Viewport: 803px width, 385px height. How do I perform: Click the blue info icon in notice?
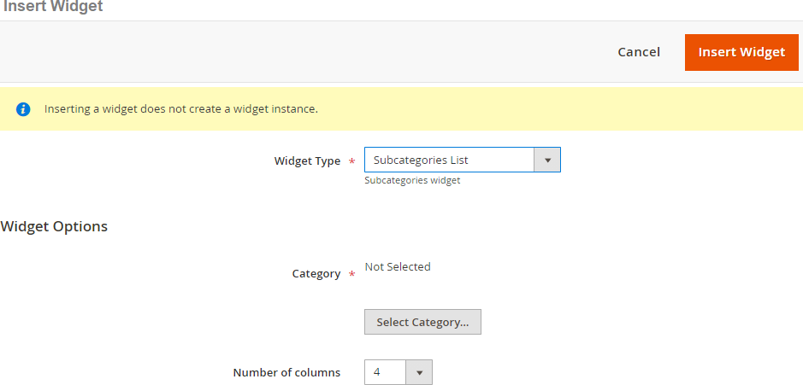pos(24,109)
